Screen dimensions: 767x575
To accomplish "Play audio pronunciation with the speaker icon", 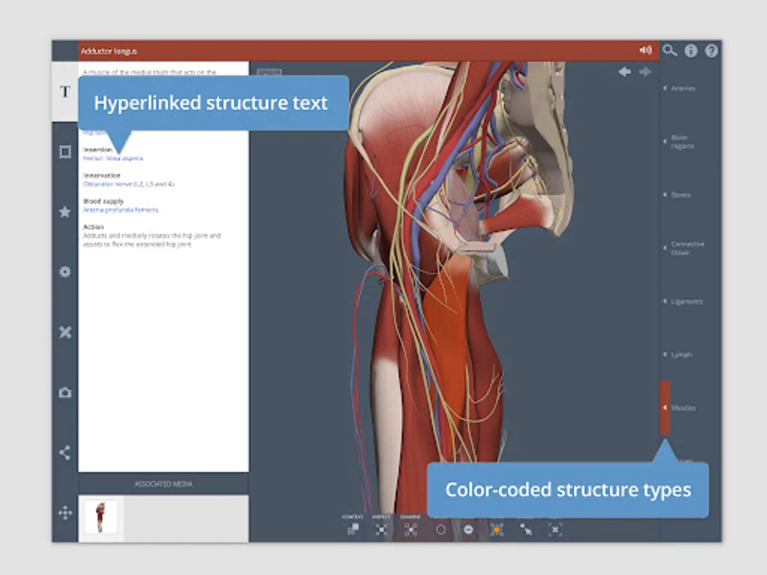I will tap(646, 50).
